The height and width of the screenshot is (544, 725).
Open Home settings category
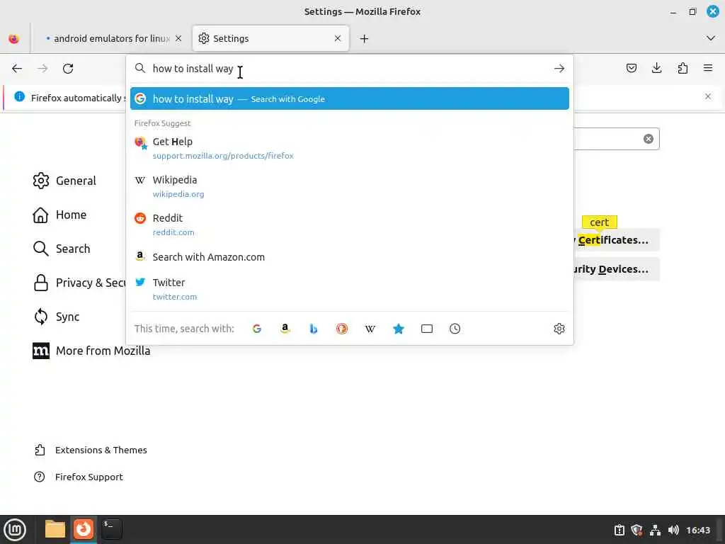(x=59, y=215)
